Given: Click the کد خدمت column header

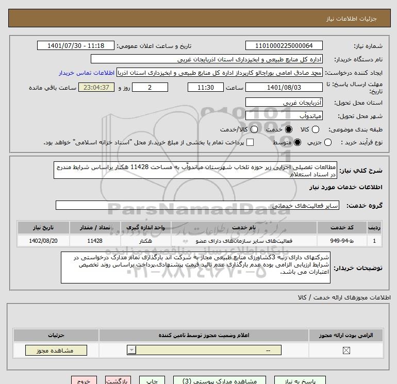Looking at the screenshot, I should (x=341, y=227).
